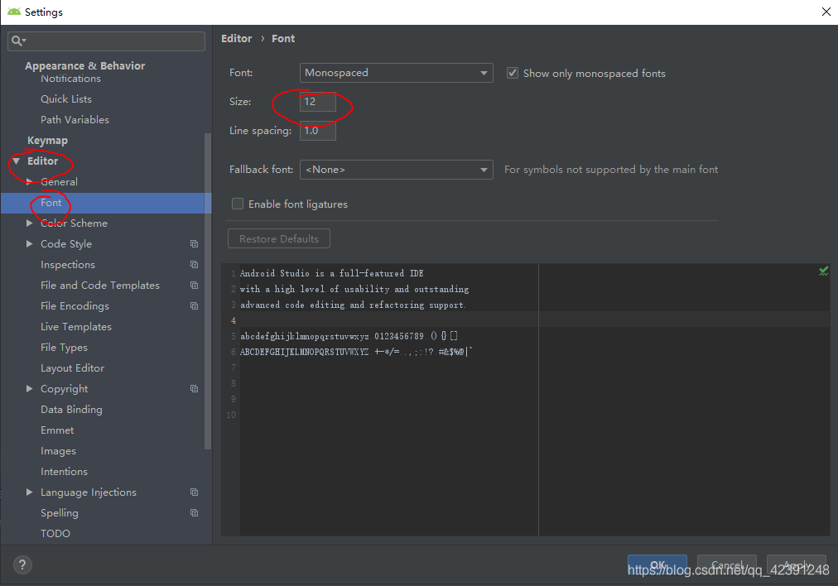This screenshot has width=838, height=586.
Task: Click the icon next to Inspections entry
Action: 194,264
